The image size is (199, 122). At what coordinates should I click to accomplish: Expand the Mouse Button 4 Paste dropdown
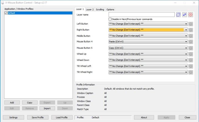pyautogui.click(x=186, y=42)
